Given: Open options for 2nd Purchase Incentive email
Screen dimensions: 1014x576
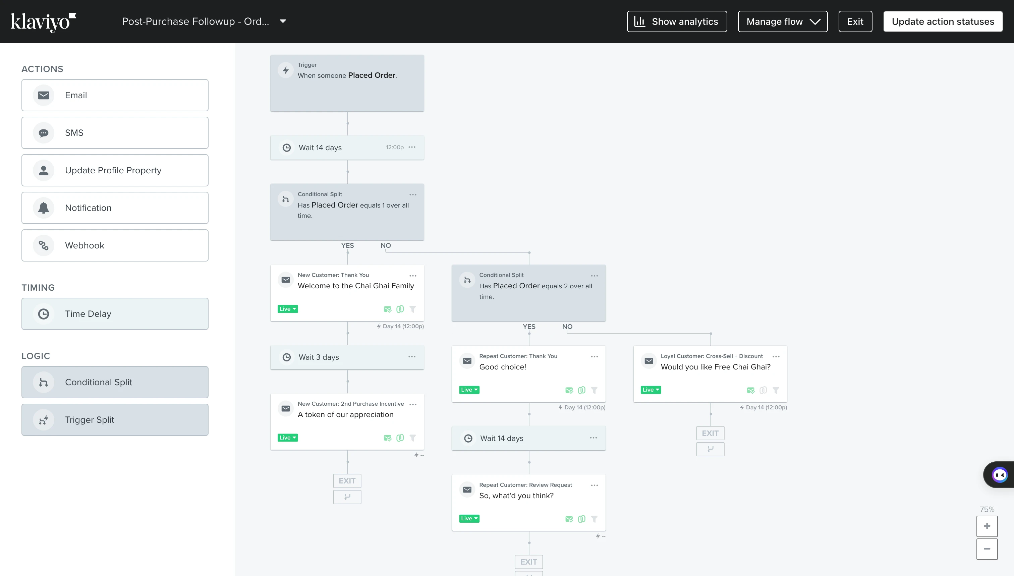Looking at the screenshot, I should coord(413,404).
